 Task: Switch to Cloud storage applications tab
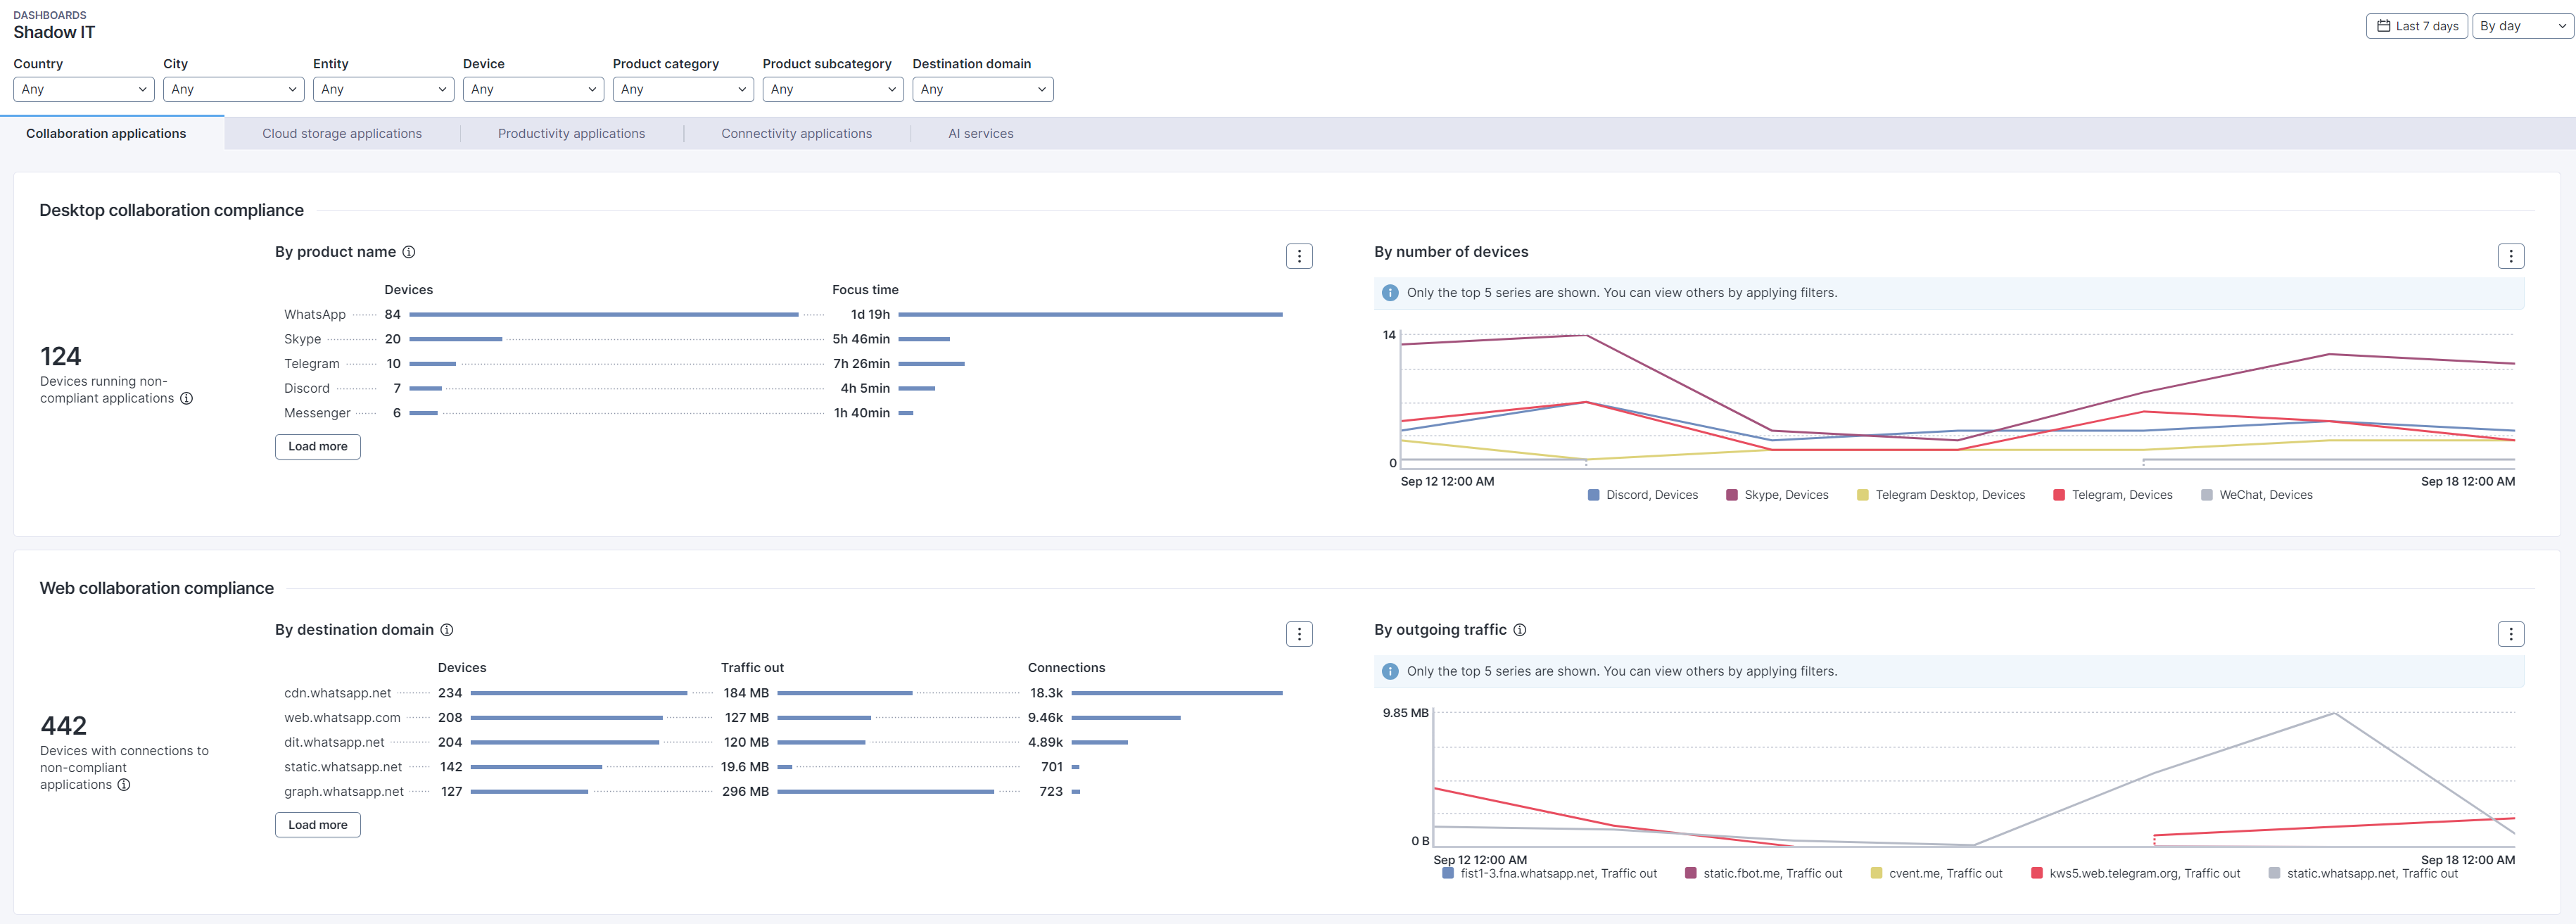click(341, 133)
